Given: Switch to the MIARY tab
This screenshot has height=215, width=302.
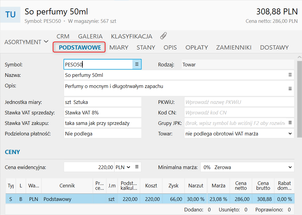Looking at the screenshot, I should pyautogui.click(x=119, y=47).
